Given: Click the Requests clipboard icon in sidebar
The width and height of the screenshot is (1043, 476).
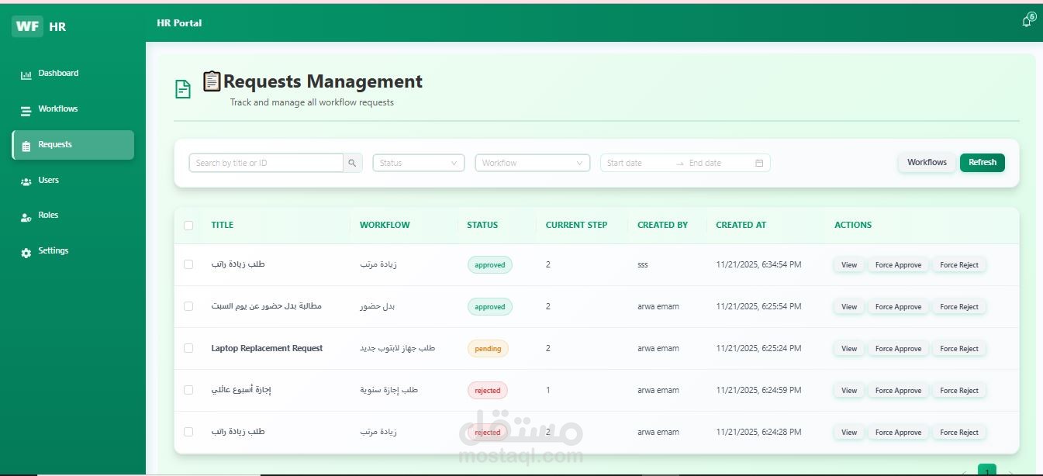Looking at the screenshot, I should click(26, 146).
